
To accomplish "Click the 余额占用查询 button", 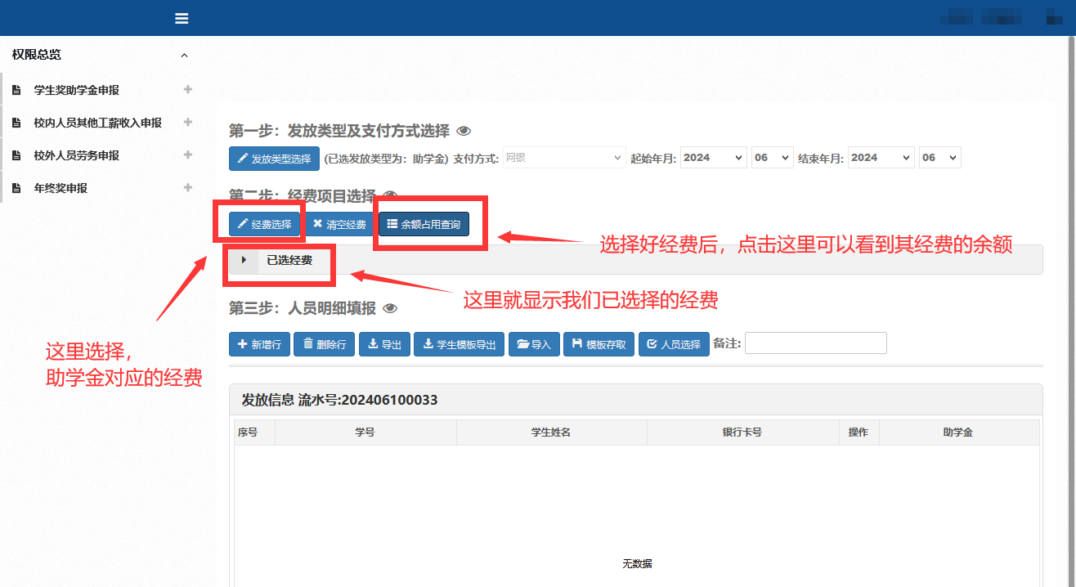I will [424, 224].
